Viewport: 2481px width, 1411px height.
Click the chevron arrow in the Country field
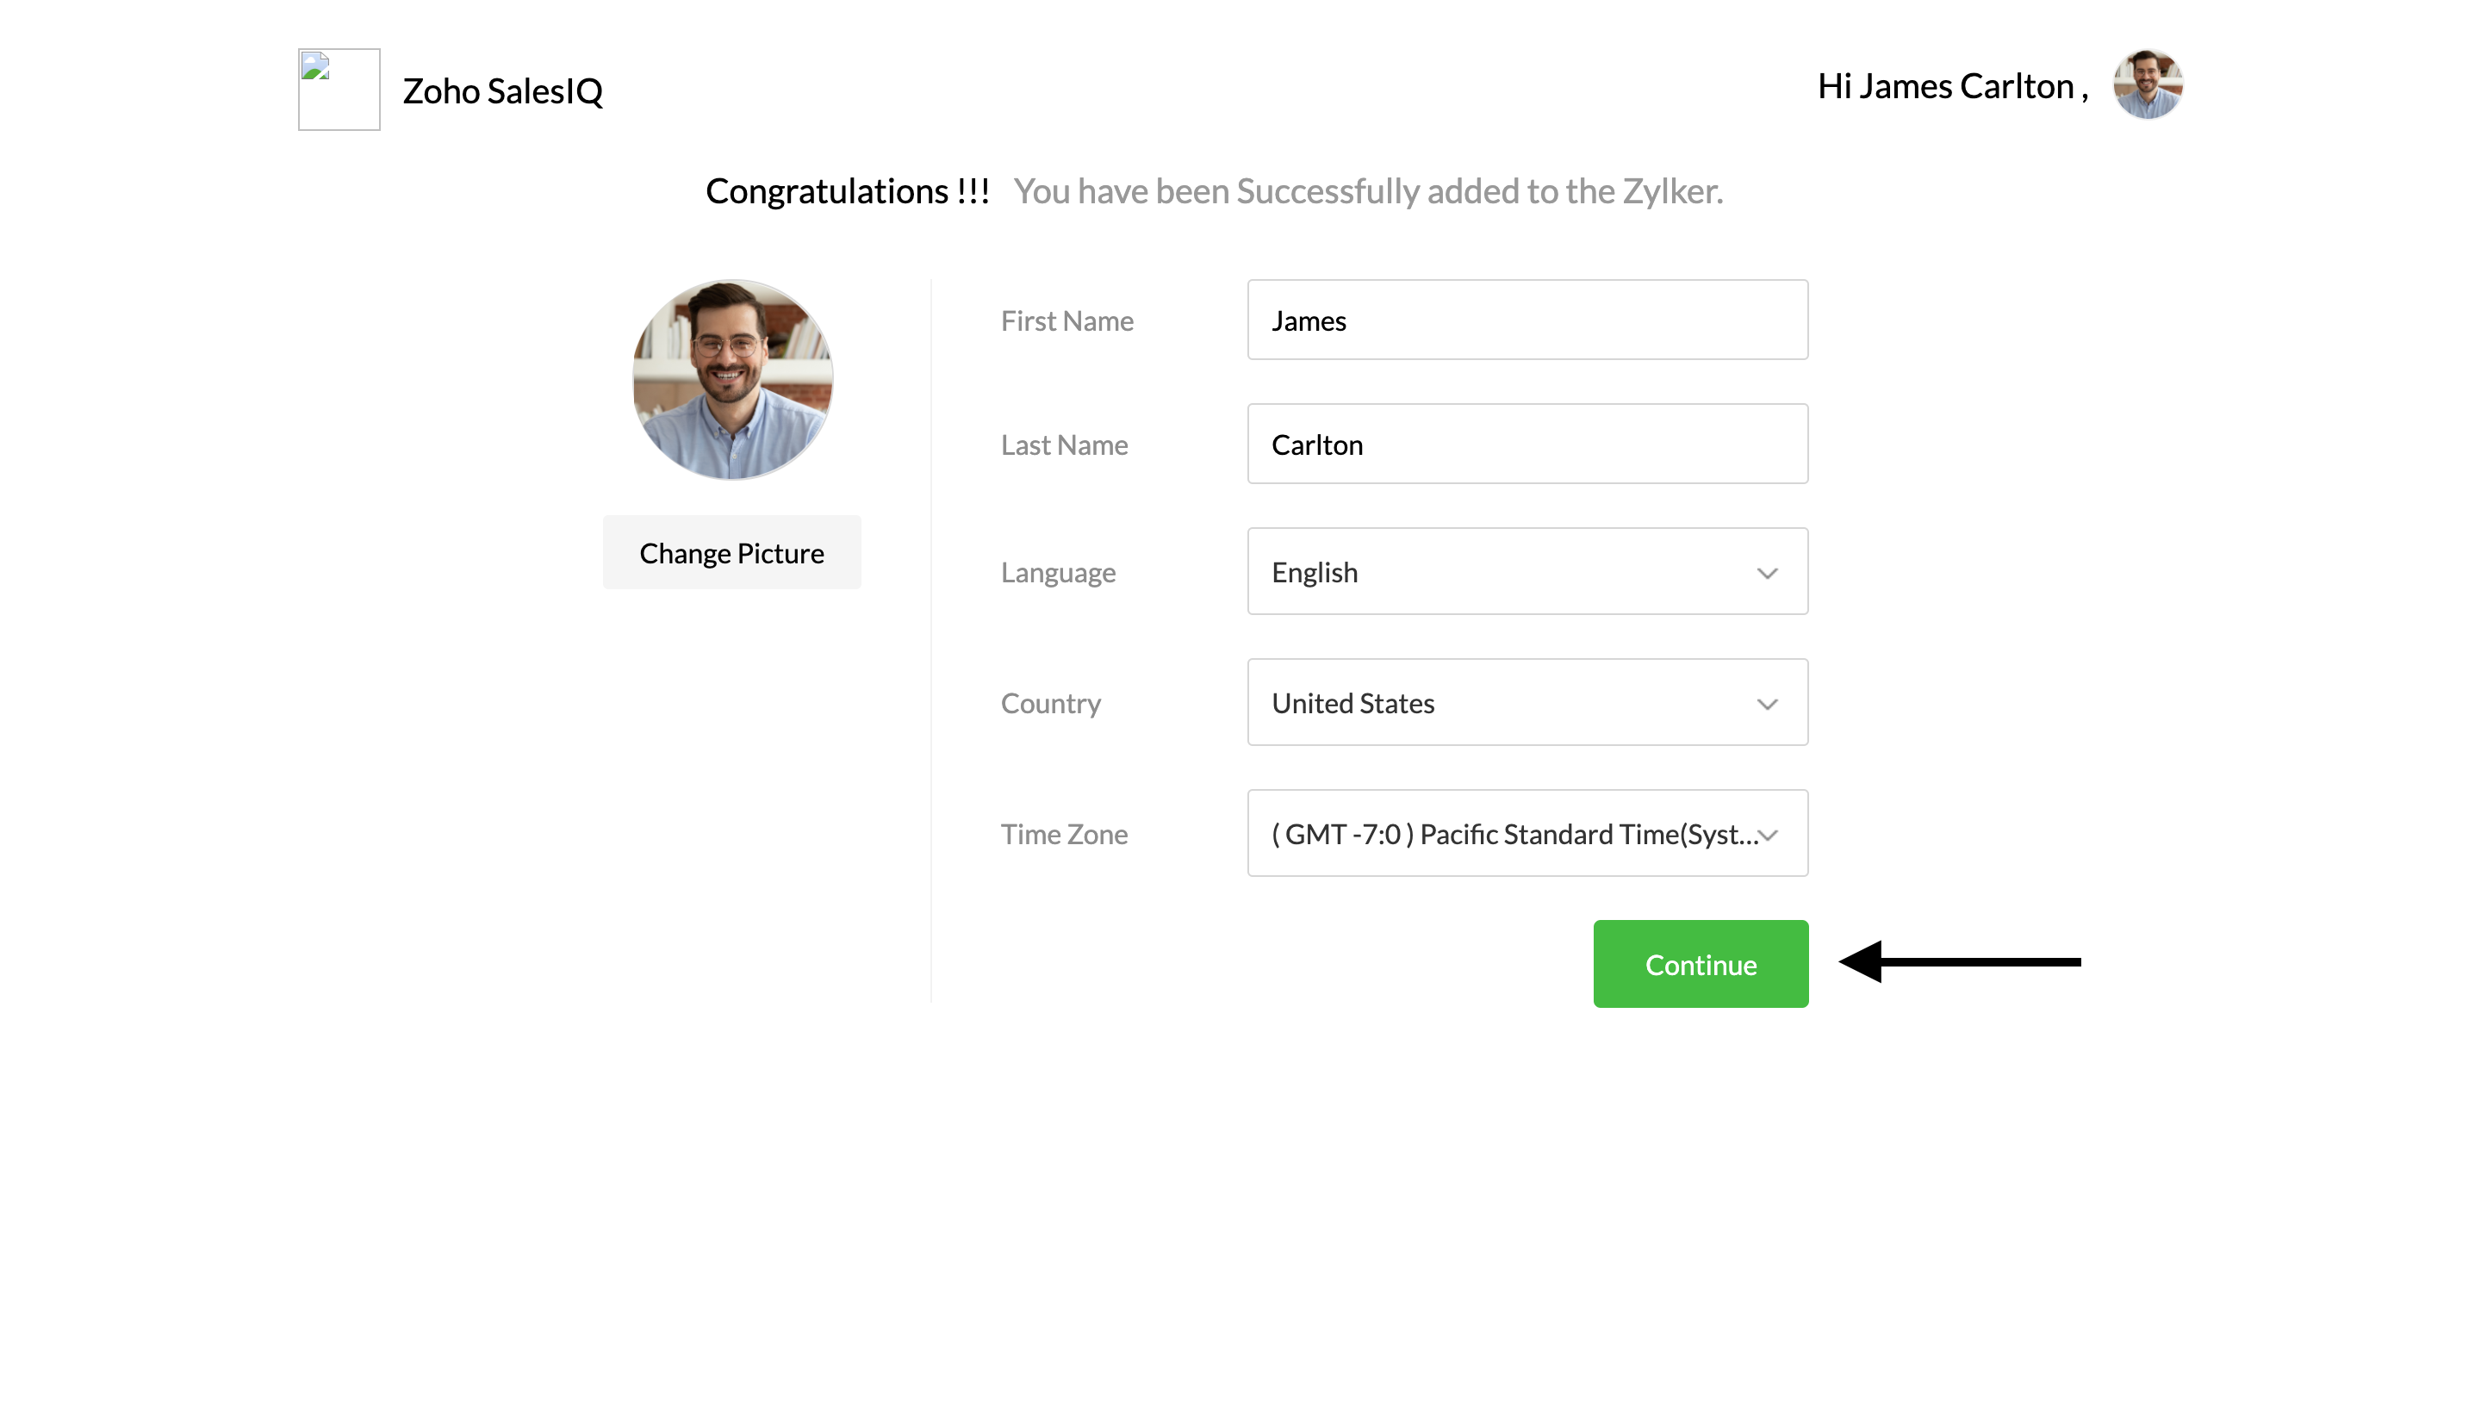tap(1767, 704)
